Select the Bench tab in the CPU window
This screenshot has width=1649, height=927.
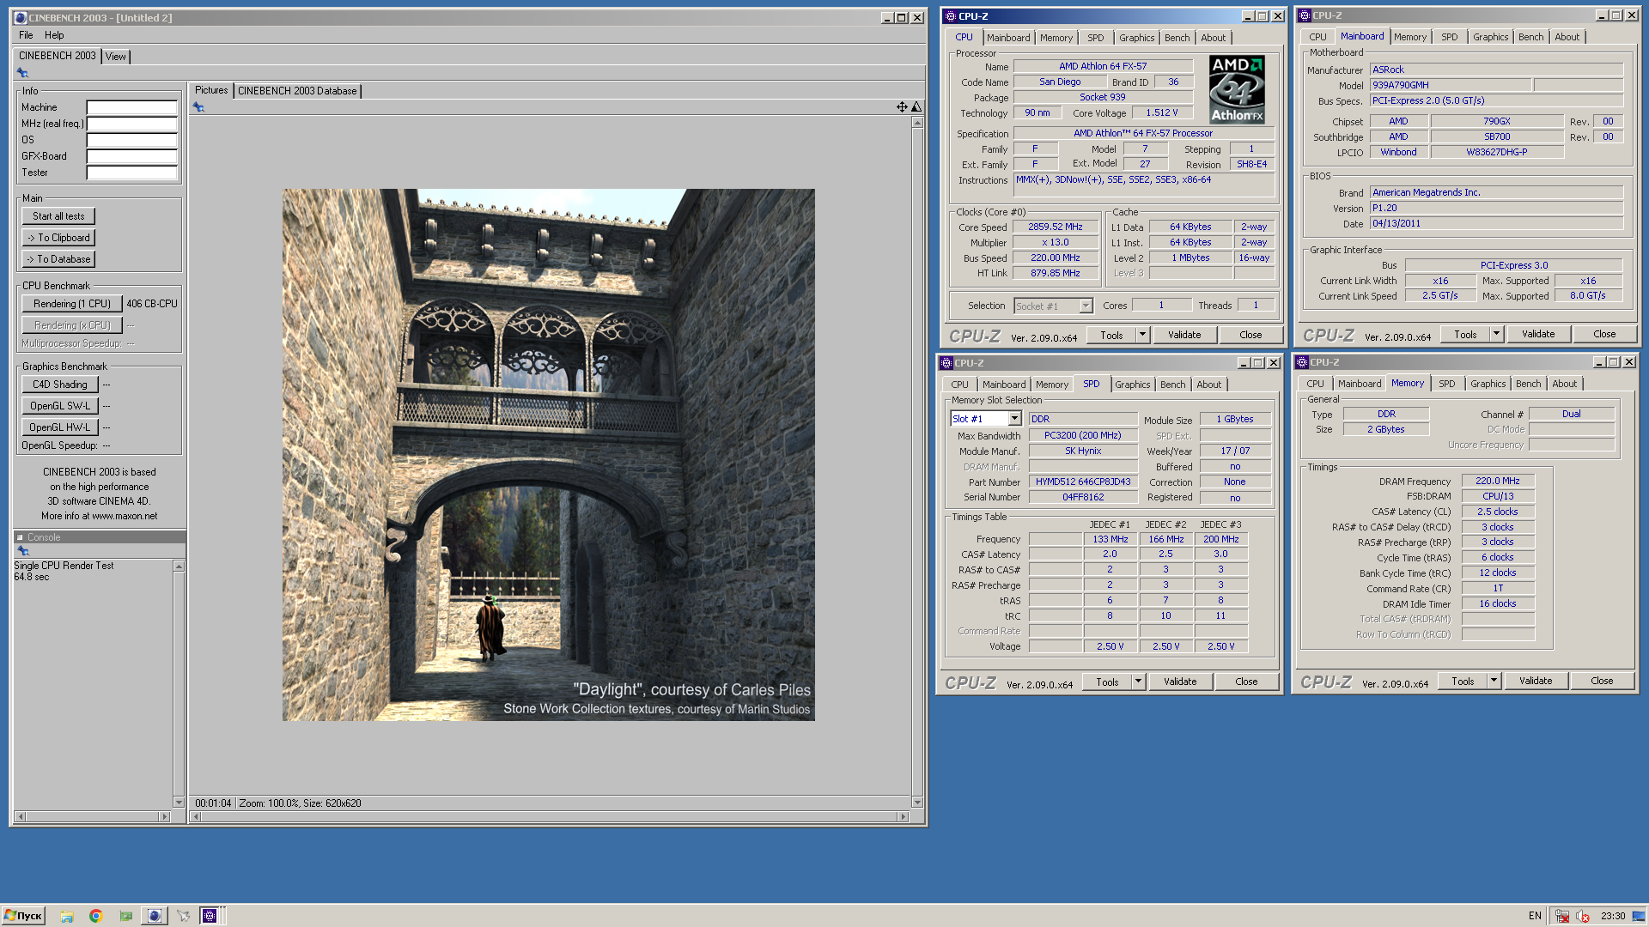tap(1177, 38)
